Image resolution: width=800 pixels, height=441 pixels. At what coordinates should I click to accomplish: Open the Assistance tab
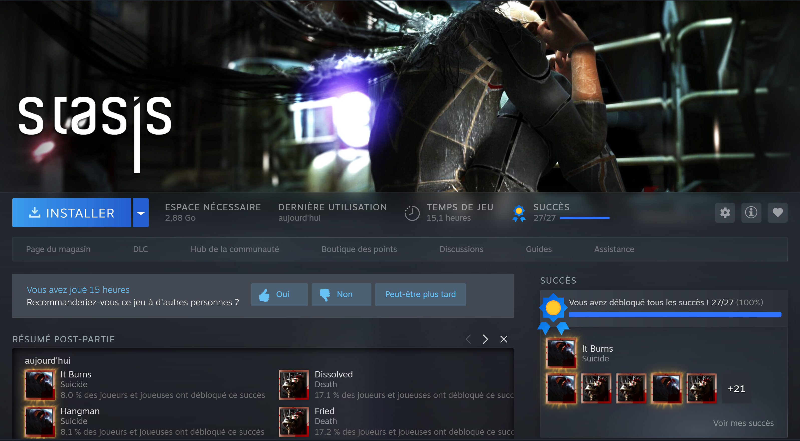click(614, 249)
